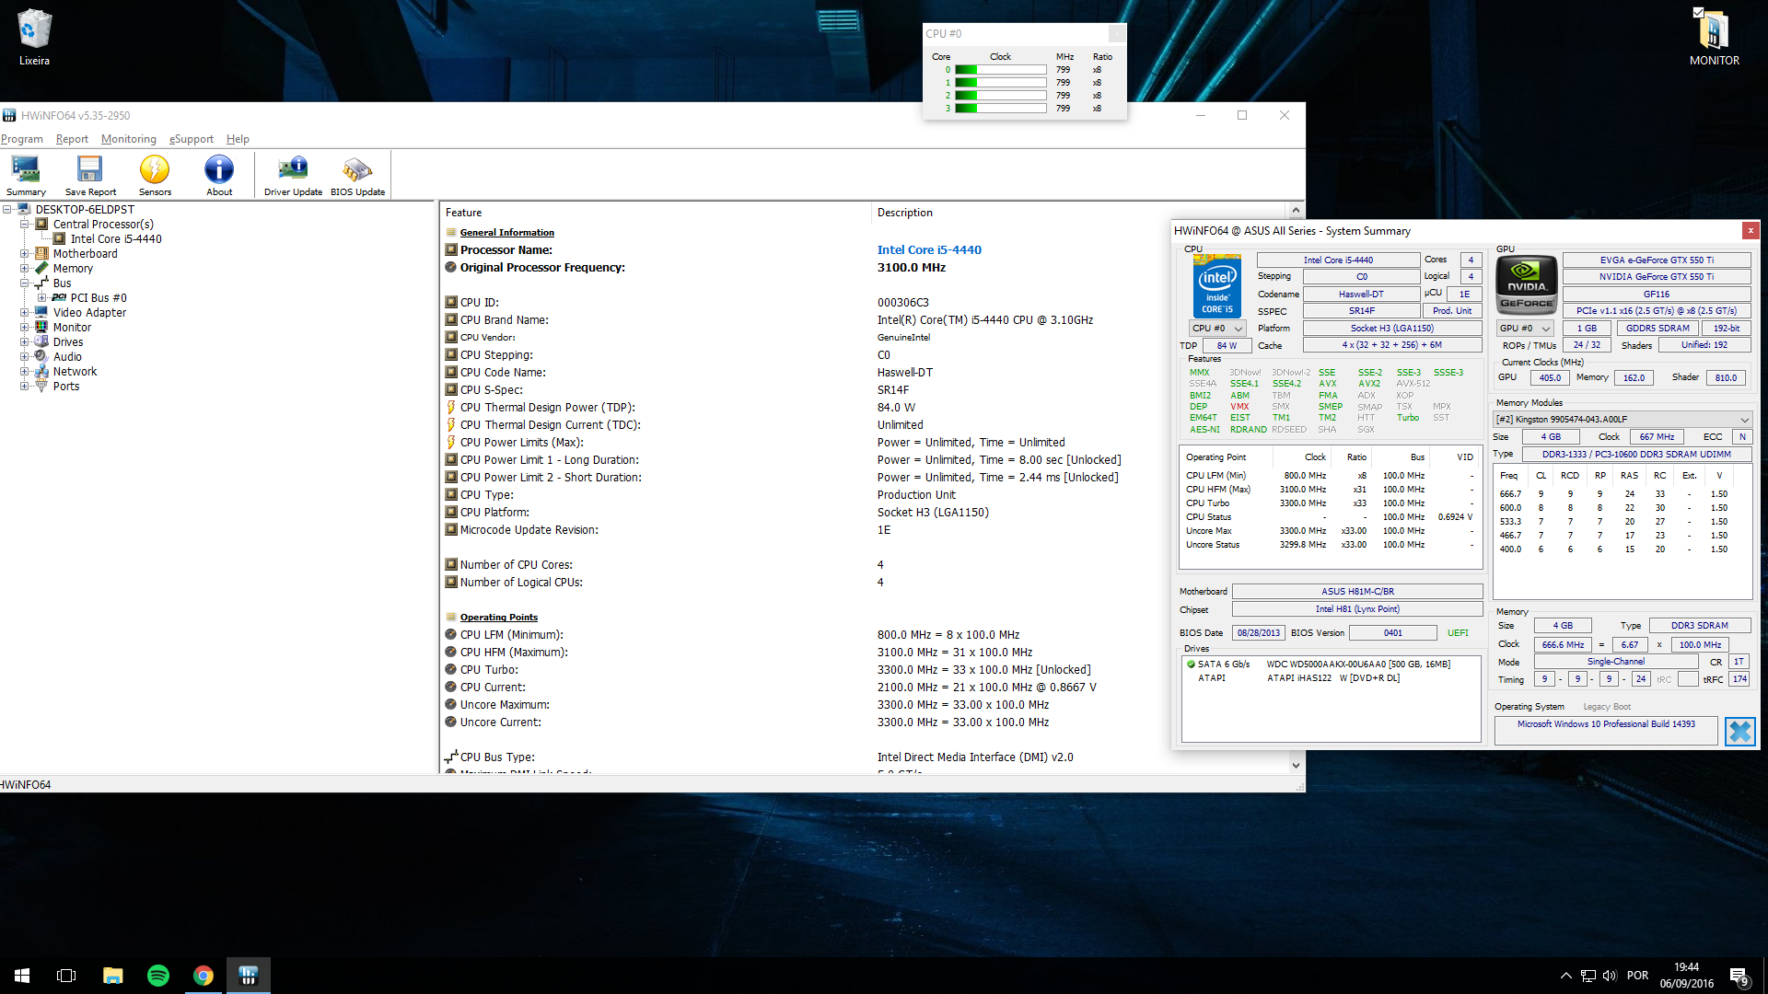
Task: Select the Audio speaker icon
Action: coord(41,357)
